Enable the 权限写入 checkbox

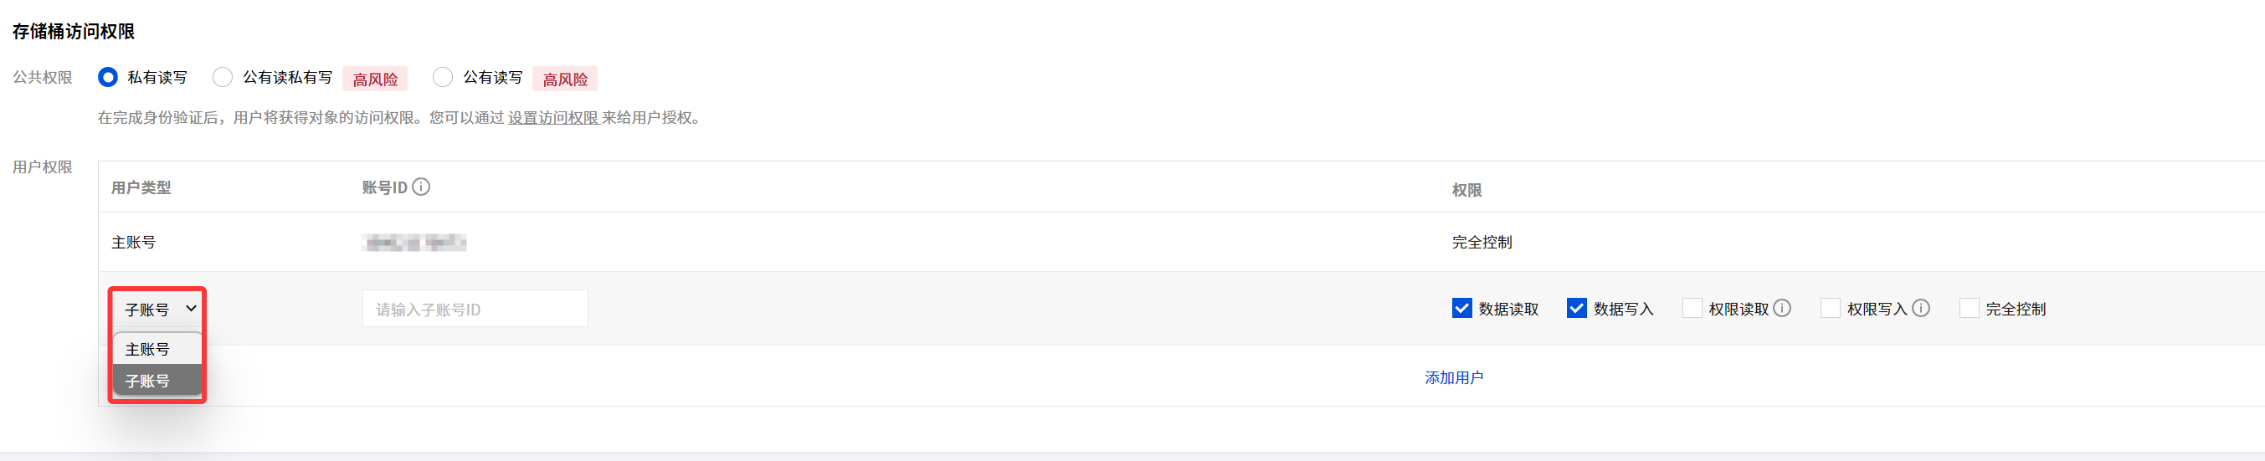point(1830,308)
